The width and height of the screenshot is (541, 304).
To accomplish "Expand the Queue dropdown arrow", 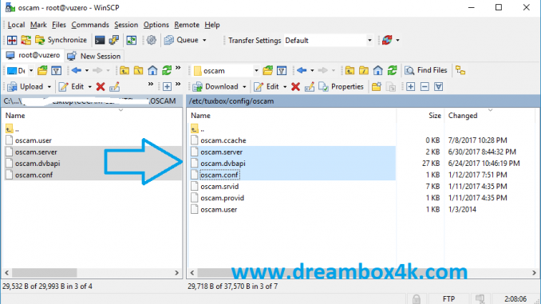I will (204, 41).
